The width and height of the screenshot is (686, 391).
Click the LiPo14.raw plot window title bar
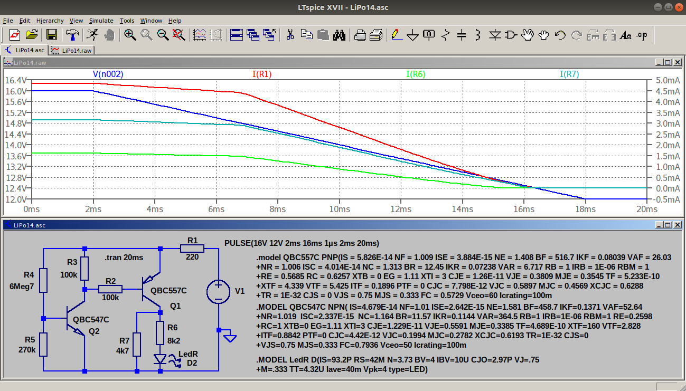(342, 62)
